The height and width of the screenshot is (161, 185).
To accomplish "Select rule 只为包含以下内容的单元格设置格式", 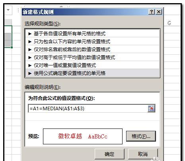I will [x=92, y=42].
